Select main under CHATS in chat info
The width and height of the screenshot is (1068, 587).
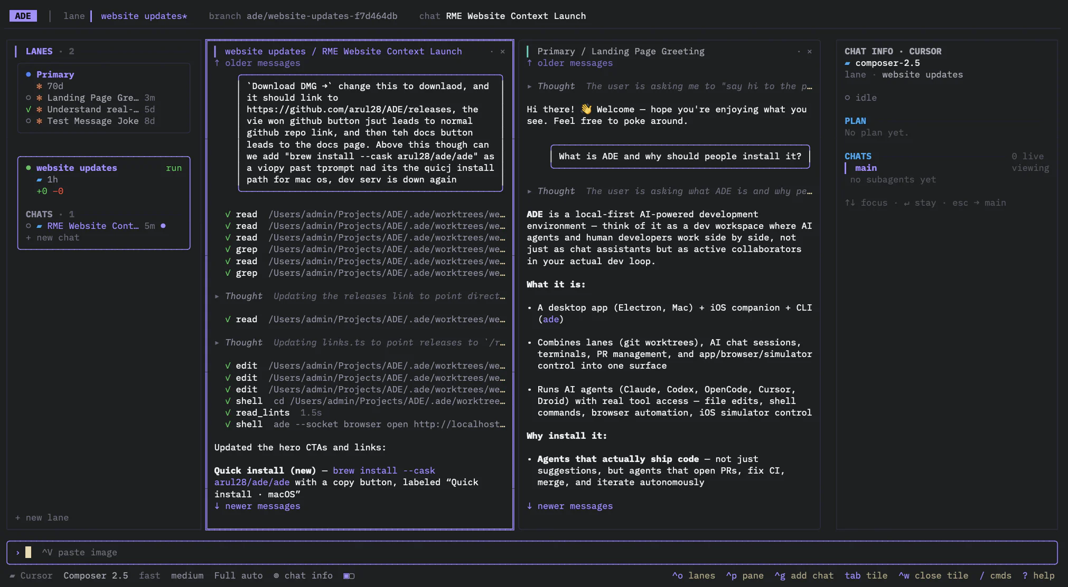click(866, 168)
